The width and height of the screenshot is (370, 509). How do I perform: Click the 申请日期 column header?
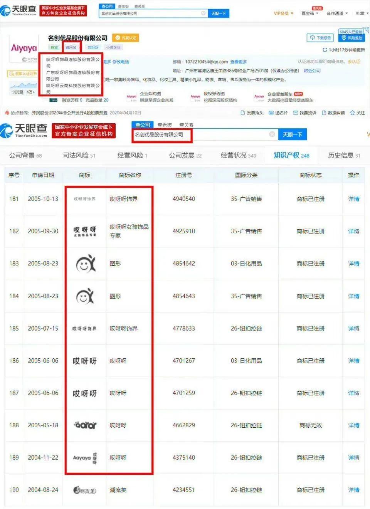43,175
